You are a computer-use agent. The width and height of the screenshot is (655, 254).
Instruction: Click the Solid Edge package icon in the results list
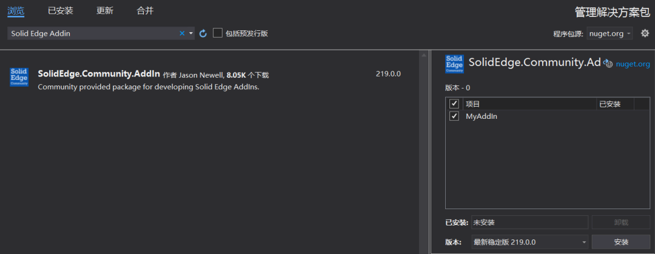point(19,77)
